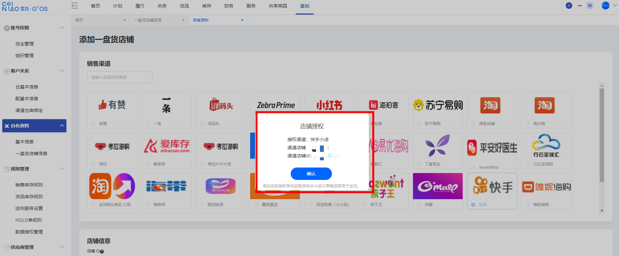
Task: Collapse the 自有资料 sidebar section
Action: click(x=62, y=126)
